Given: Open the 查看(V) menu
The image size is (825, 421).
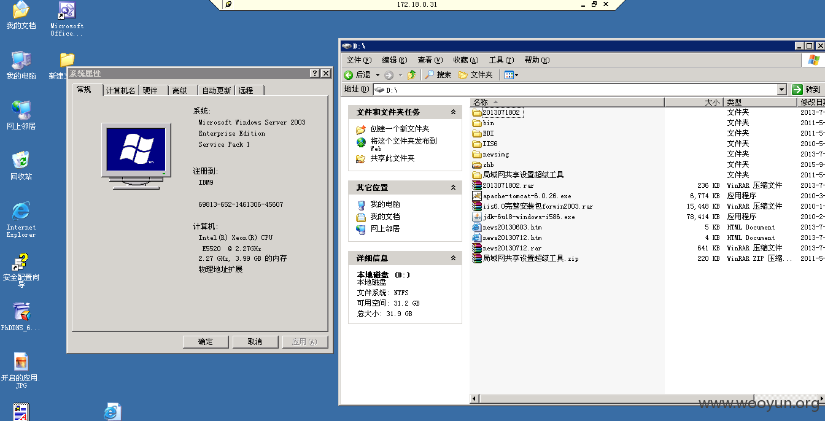Looking at the screenshot, I should click(x=430, y=60).
